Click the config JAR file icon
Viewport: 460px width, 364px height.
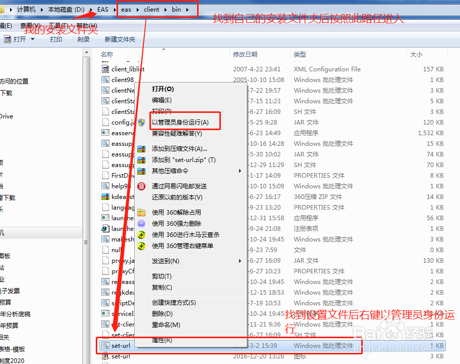click(105, 123)
